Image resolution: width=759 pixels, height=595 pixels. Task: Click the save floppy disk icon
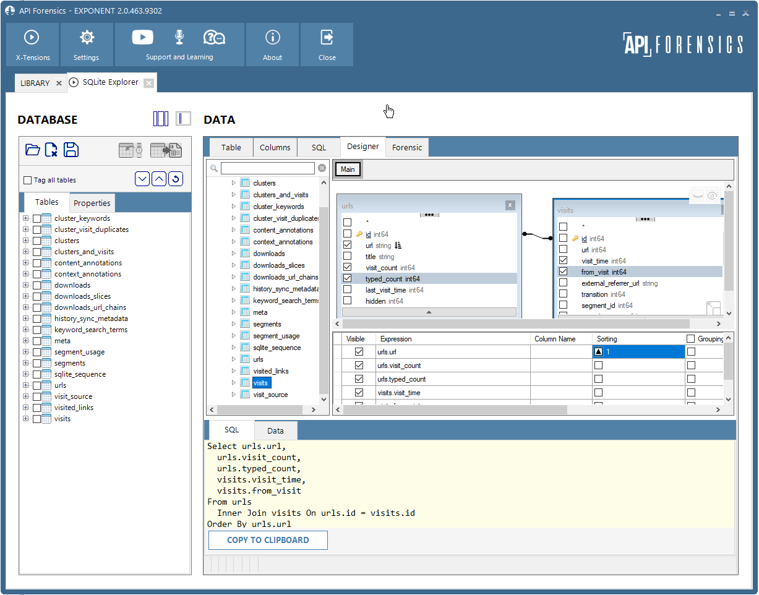coord(71,150)
